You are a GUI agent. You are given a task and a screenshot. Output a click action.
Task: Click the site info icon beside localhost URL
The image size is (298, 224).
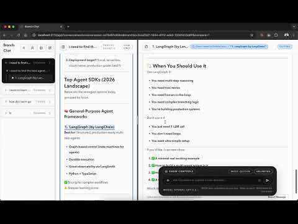click(x=34, y=35)
